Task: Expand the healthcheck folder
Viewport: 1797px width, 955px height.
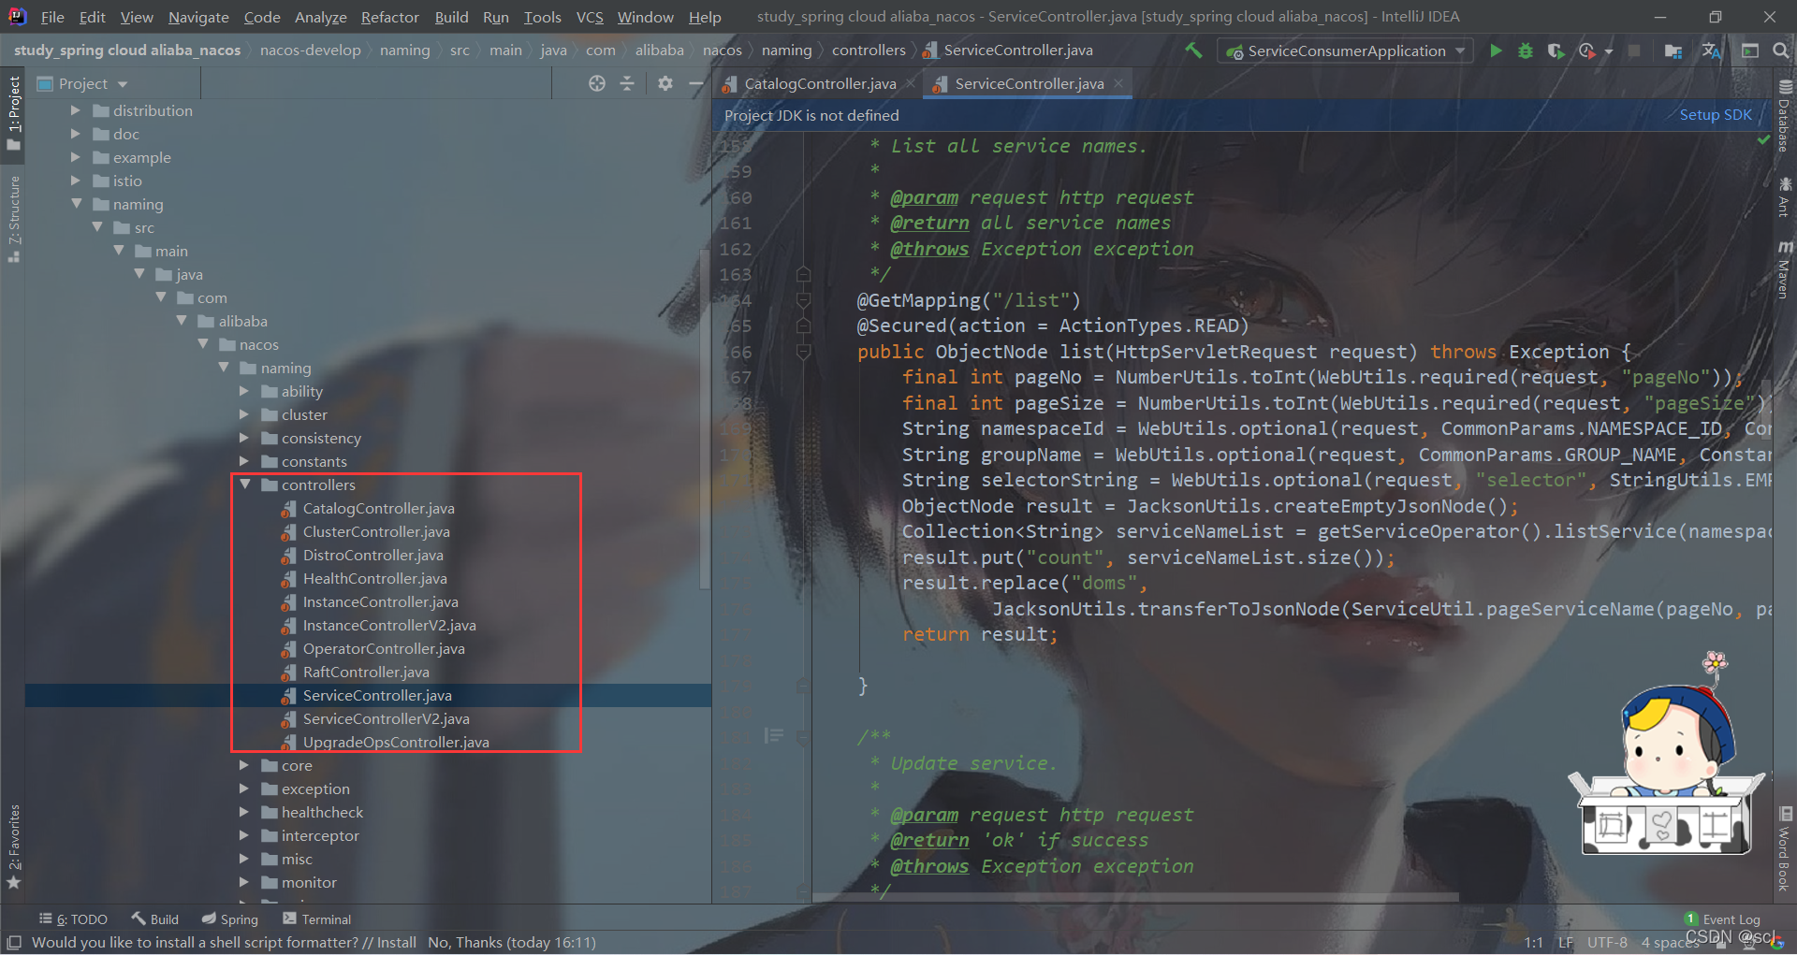Action: pyautogui.click(x=244, y=812)
